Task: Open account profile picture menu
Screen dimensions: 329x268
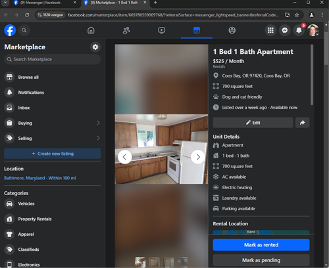Action: [x=313, y=30]
